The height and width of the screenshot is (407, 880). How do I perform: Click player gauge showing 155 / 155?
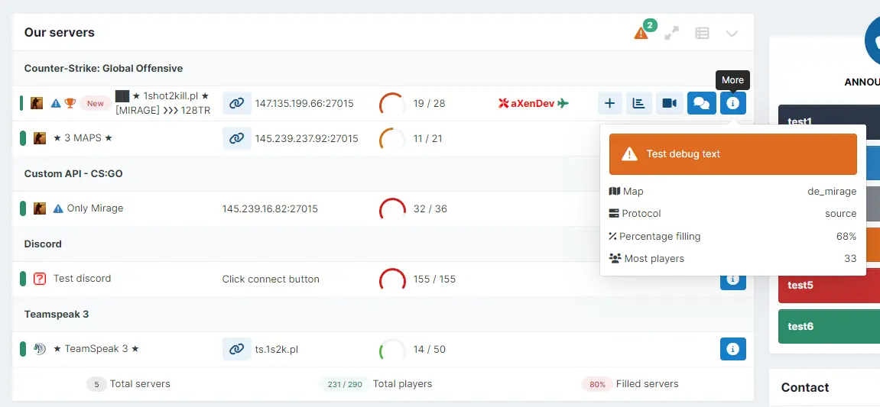tap(392, 279)
